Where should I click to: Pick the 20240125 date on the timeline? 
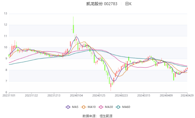click(98, 96)
